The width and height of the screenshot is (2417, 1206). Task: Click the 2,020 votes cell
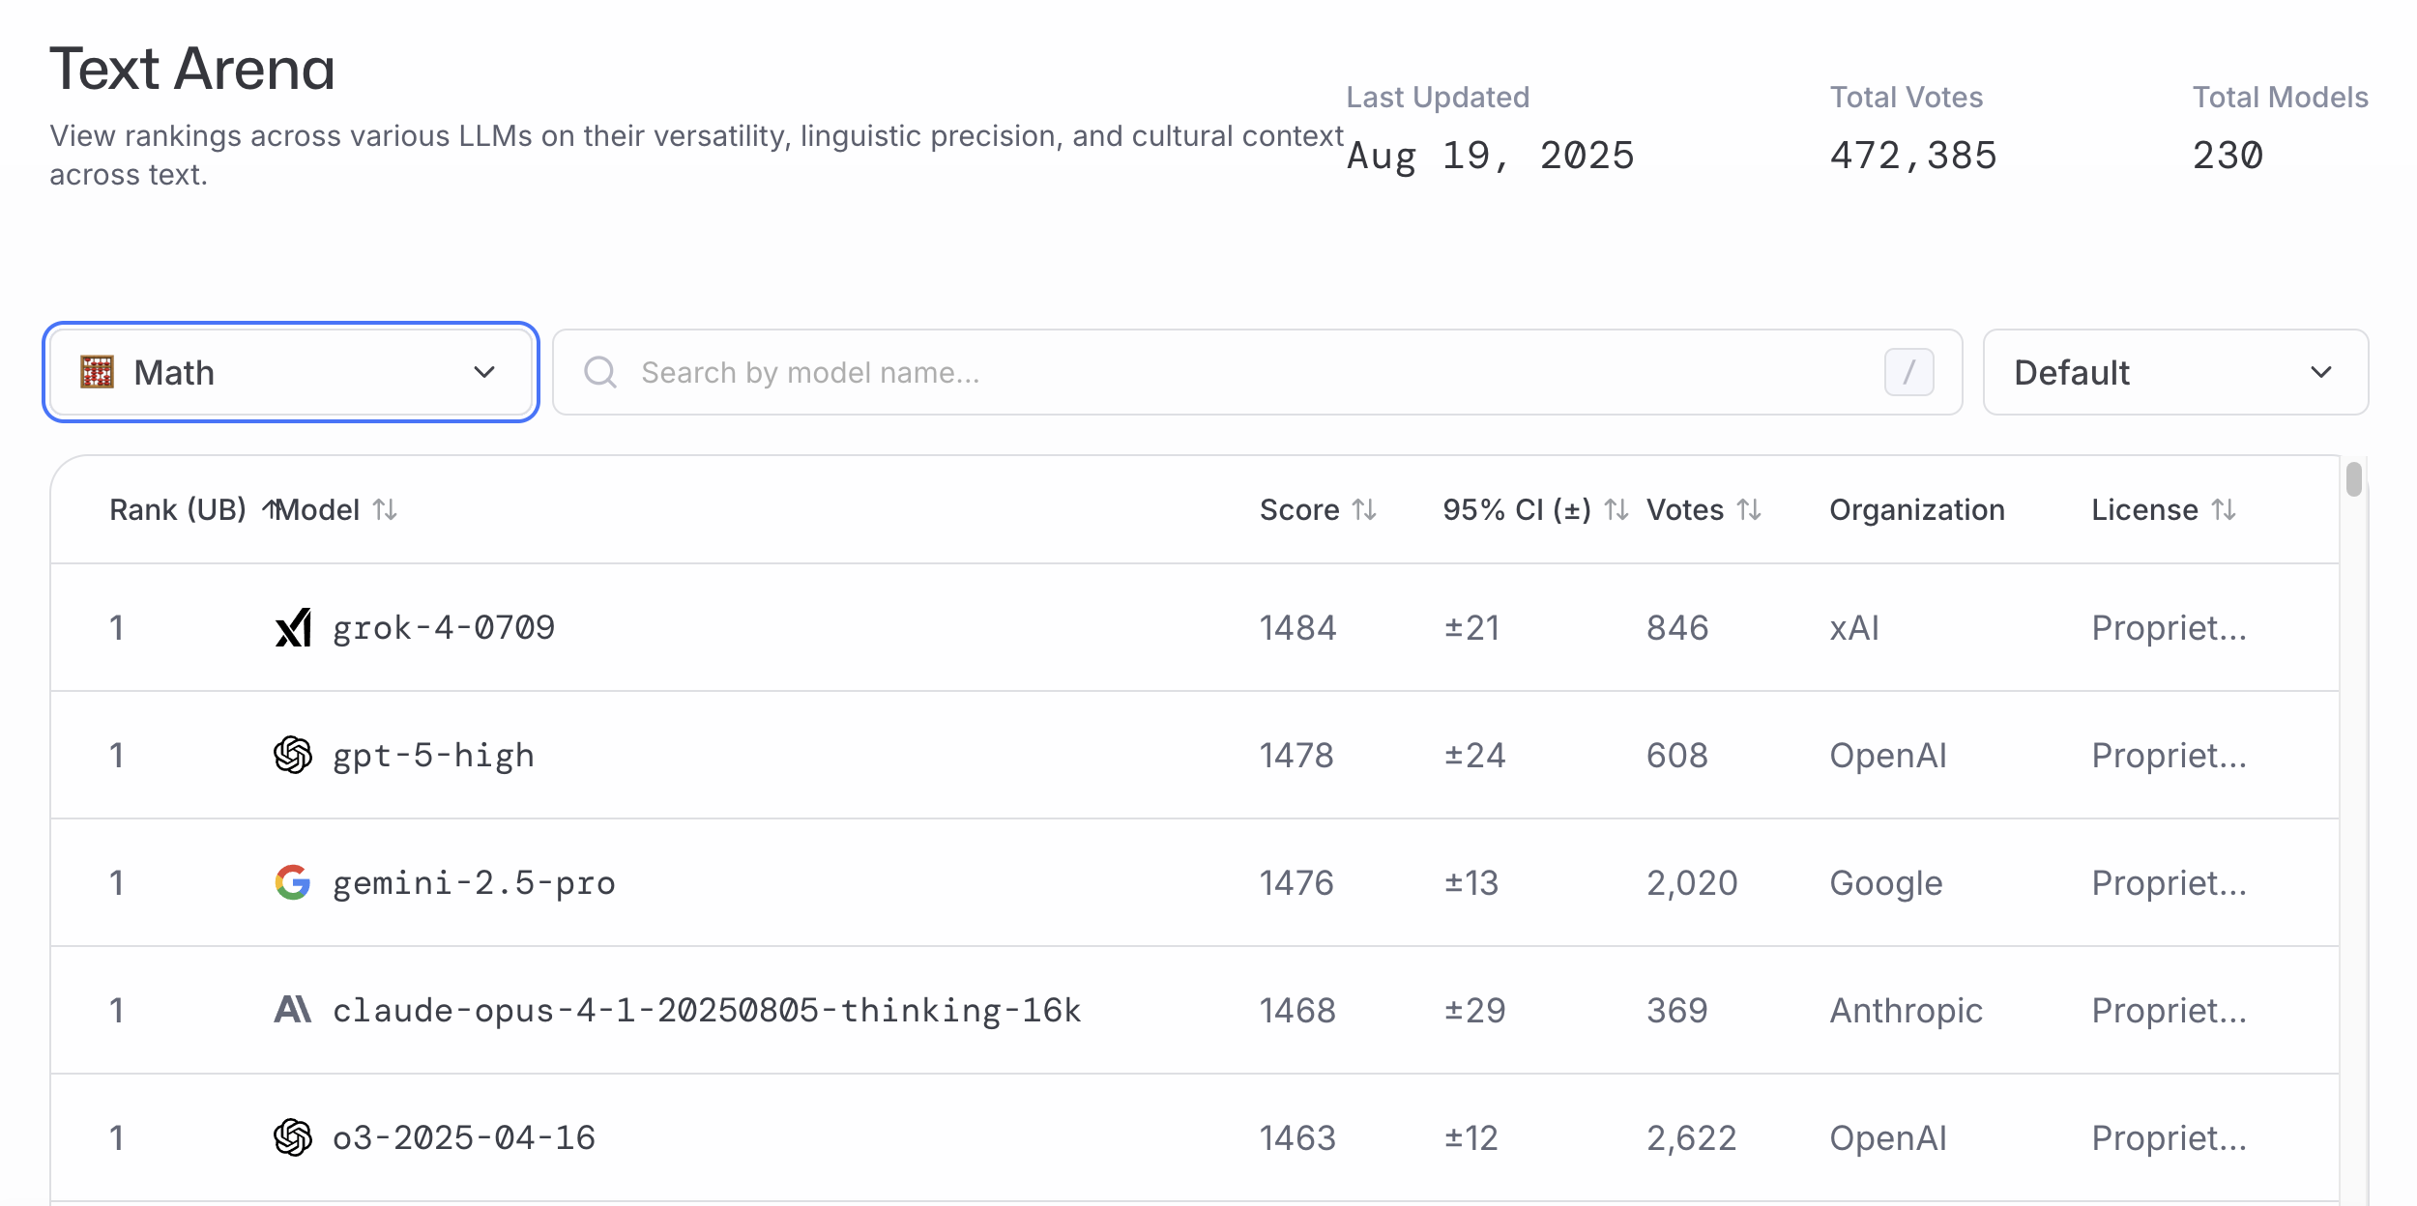tap(1692, 883)
